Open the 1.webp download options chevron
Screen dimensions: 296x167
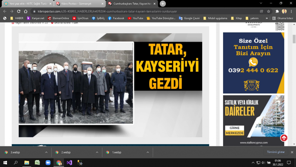tap(147, 152)
